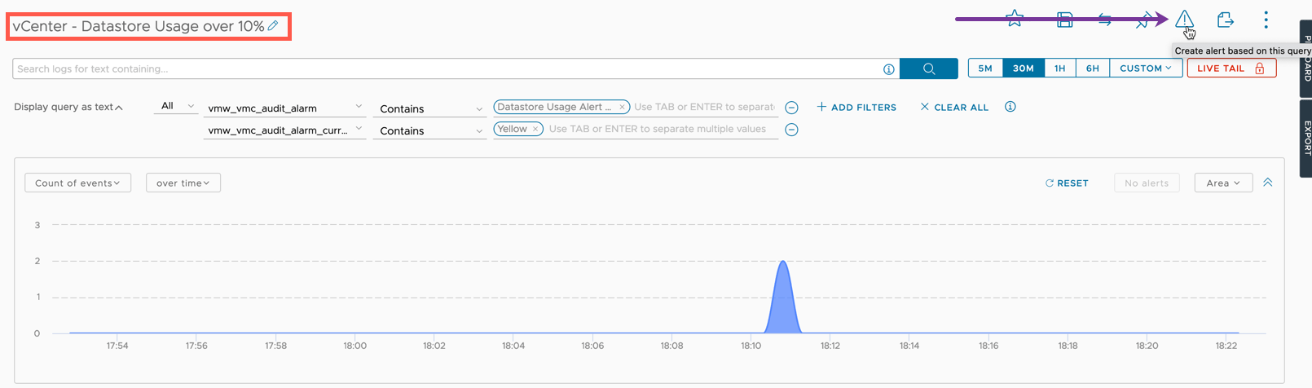Select the 6H time range
Screen dimensions: 1312x388
pos(1093,68)
